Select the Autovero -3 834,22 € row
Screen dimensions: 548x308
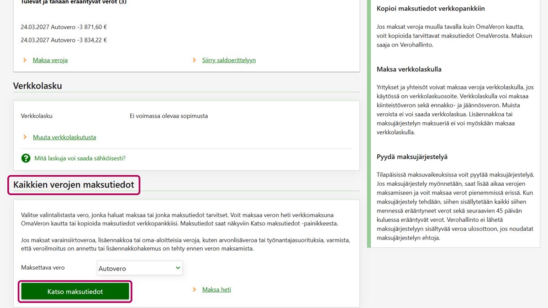pos(63,40)
